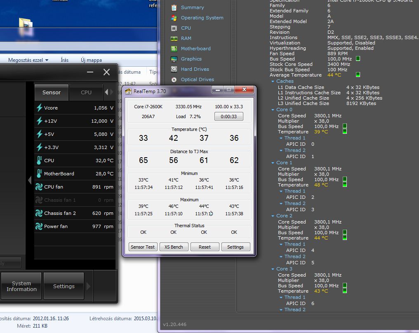Click the left tab scroll arrow beside CPU tab
419x333 pixels.
pos(106,92)
